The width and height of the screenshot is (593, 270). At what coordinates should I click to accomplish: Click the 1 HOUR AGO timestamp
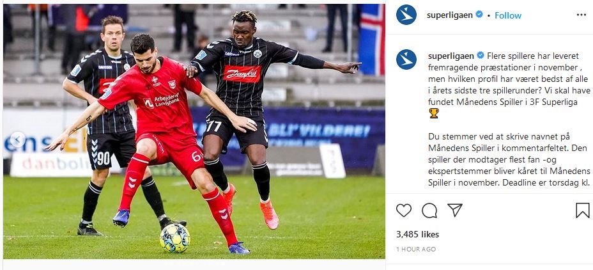coord(416,249)
